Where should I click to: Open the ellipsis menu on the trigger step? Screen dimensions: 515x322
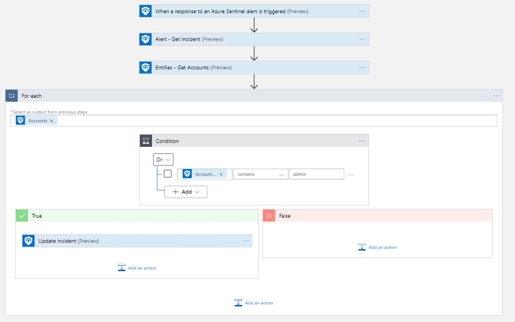pyautogui.click(x=362, y=11)
